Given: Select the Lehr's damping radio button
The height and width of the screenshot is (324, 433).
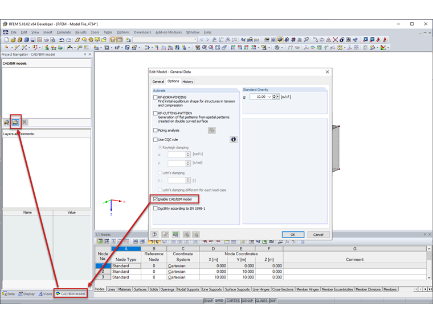Looking at the screenshot, I should (160, 173).
